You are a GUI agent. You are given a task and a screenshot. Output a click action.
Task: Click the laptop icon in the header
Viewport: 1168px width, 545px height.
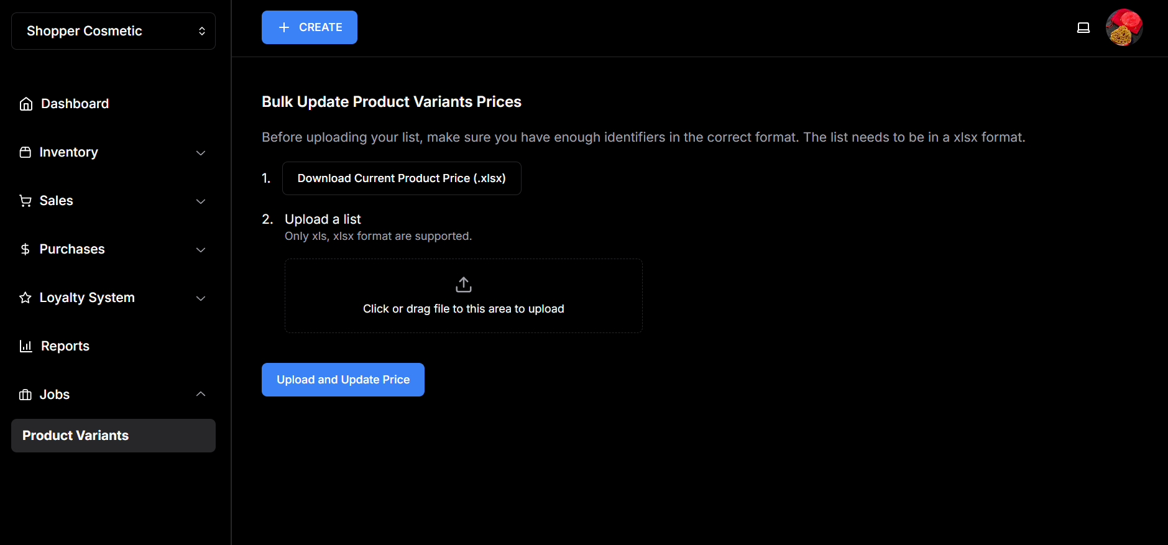pos(1083,27)
